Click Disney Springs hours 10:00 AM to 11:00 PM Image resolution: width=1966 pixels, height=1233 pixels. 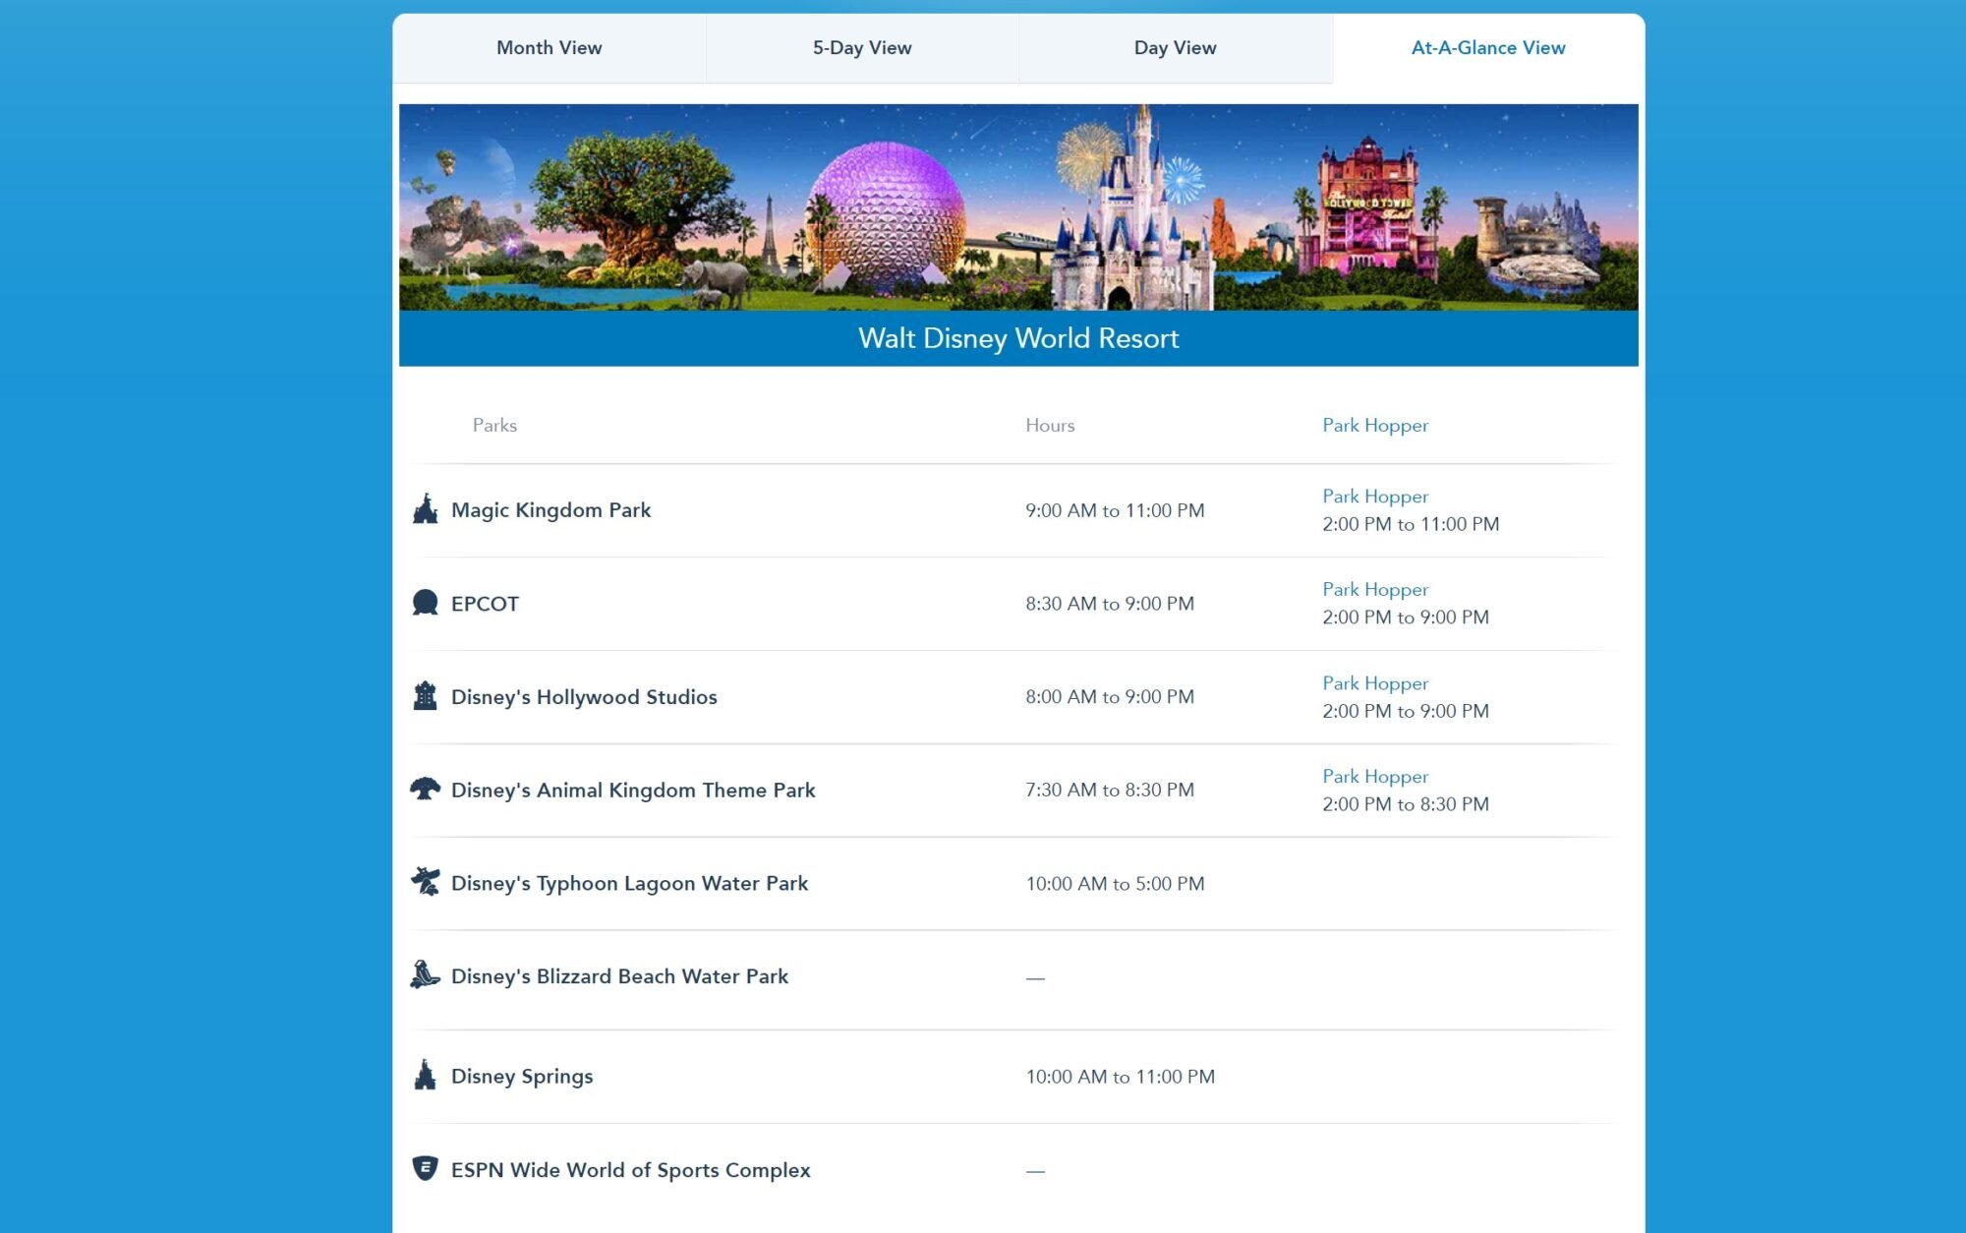1120,1077
